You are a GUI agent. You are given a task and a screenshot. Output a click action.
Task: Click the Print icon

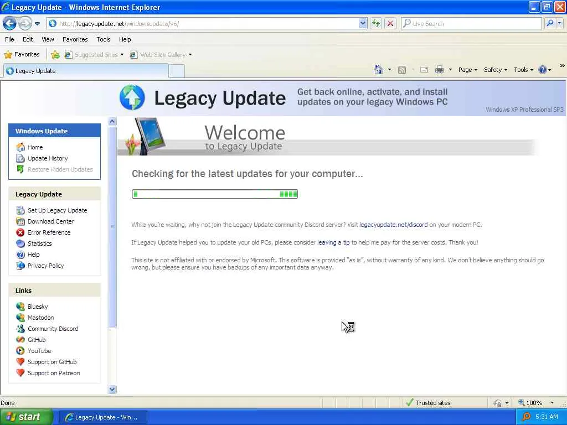click(x=439, y=70)
